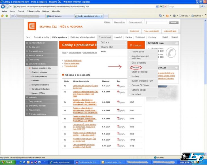Screen dimensions: 207x165
Task: Open the Nástroje command bar dropdown
Action: tap(197, 16)
